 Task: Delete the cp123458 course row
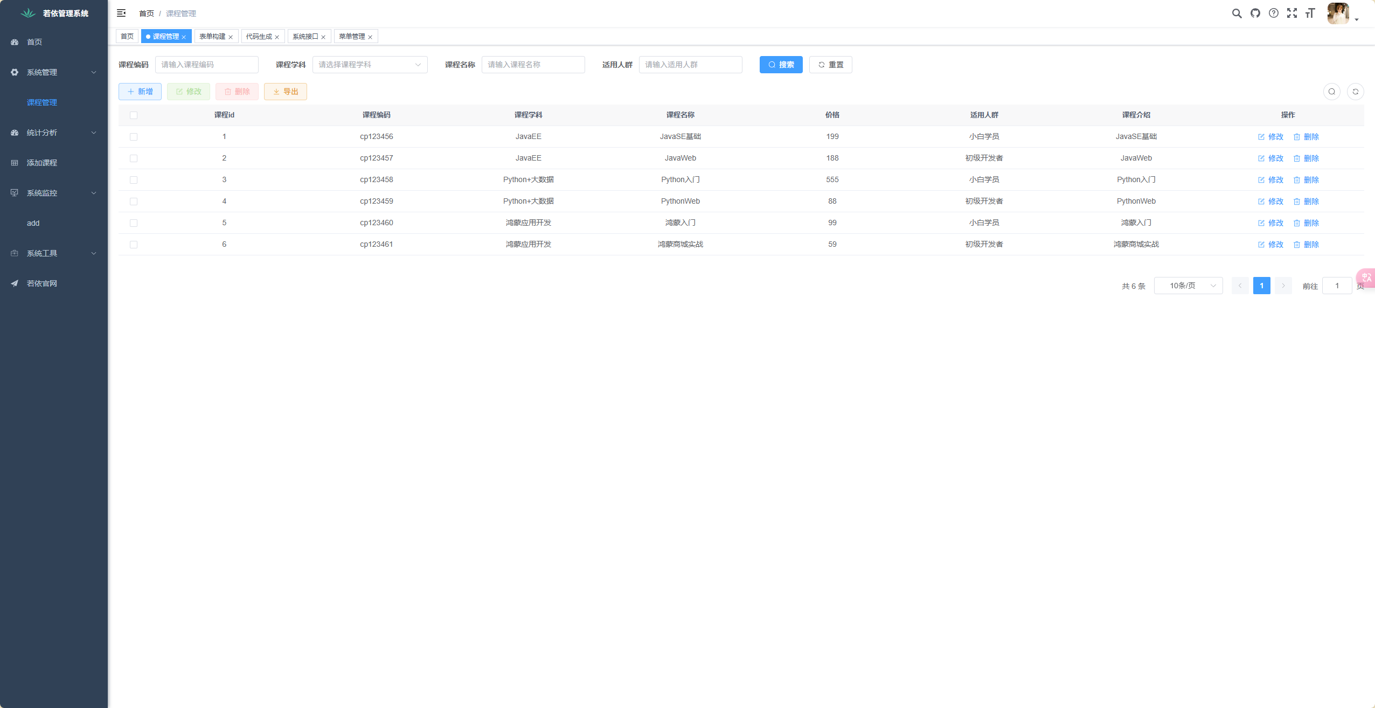tap(1306, 180)
